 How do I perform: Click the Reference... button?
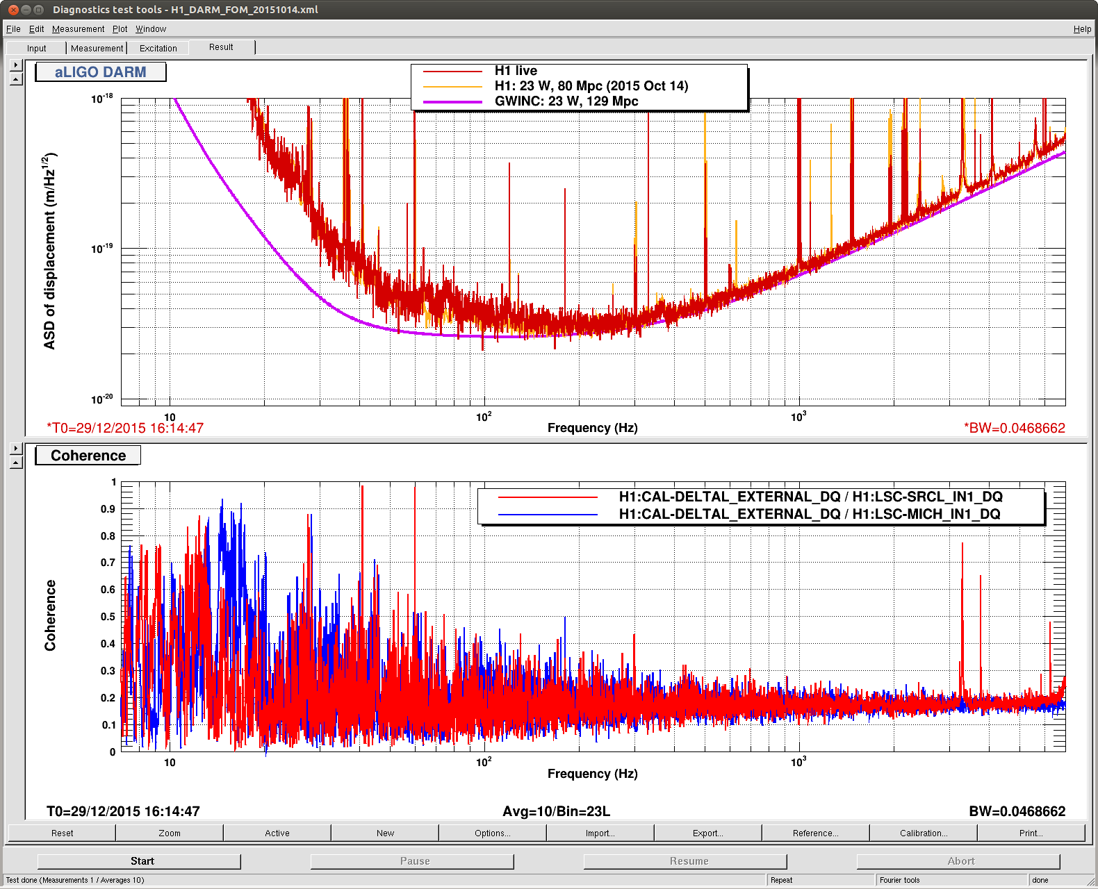click(x=815, y=833)
